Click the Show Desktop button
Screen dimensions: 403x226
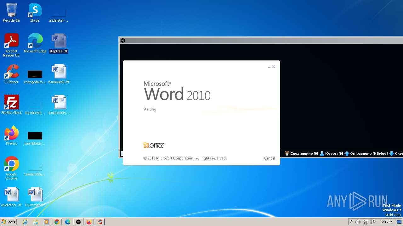tap(399, 222)
